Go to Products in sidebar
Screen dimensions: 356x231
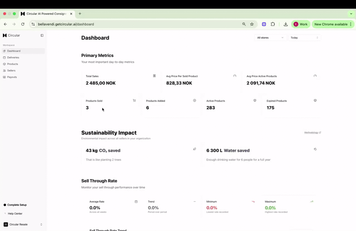tap(23, 64)
